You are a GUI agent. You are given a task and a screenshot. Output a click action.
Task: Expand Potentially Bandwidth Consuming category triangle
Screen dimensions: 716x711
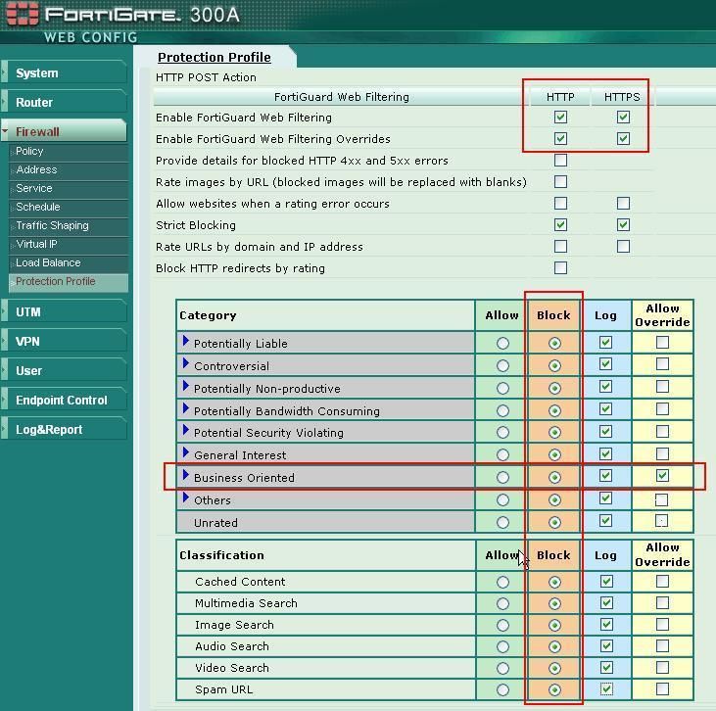(185, 408)
